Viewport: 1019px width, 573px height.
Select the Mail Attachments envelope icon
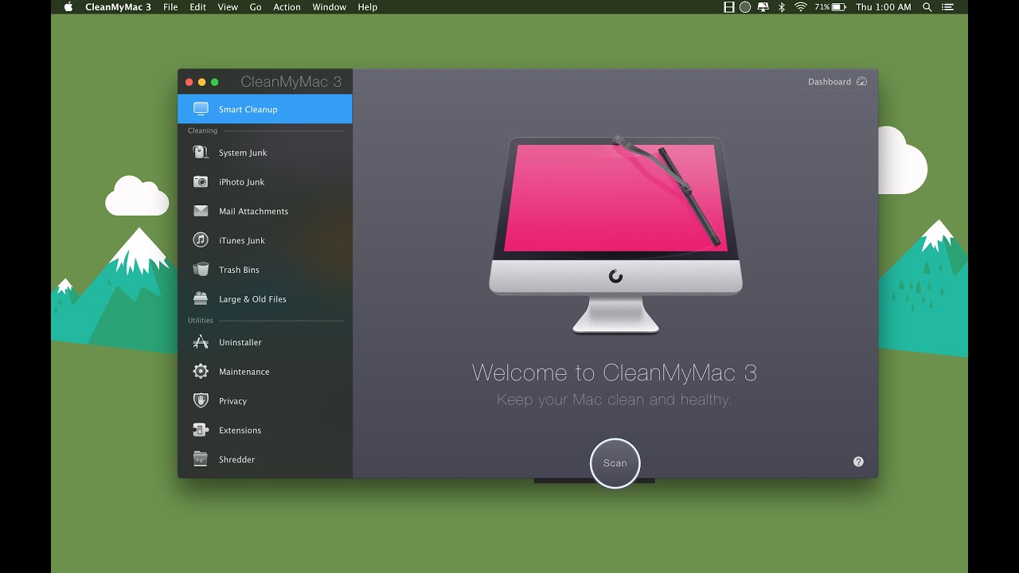click(x=201, y=211)
